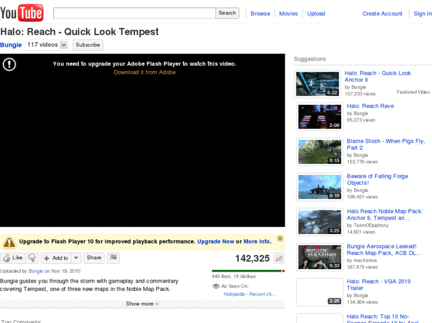The height and width of the screenshot is (323, 432).
Task: Open the Bungie channel link under the title
Action: point(11,45)
